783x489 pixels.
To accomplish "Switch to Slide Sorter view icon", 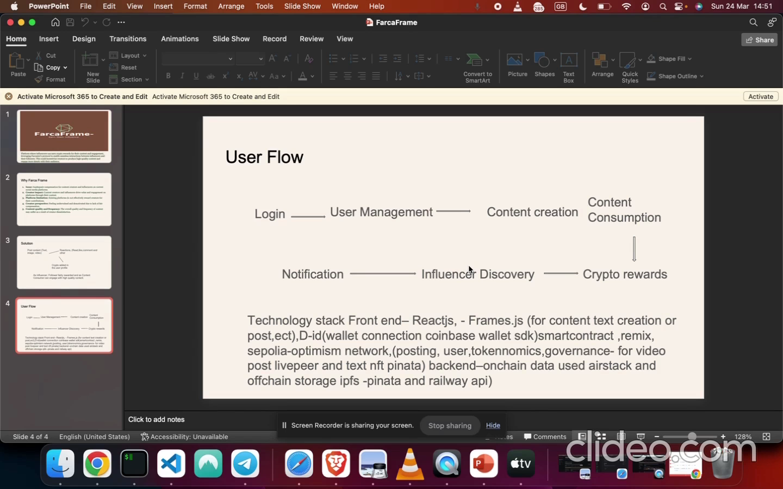I will 600,436.
